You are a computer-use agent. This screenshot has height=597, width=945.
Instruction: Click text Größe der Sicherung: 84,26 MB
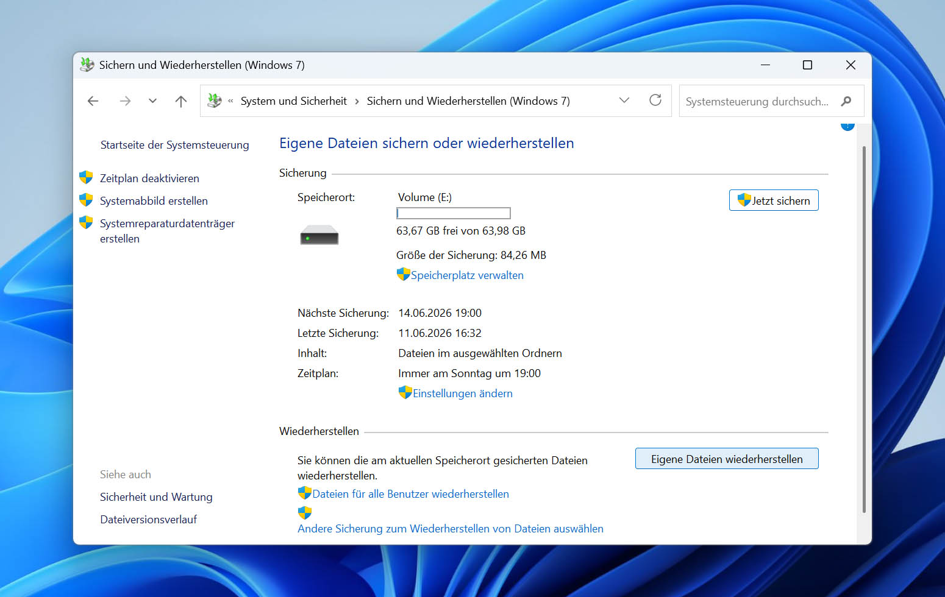471,255
